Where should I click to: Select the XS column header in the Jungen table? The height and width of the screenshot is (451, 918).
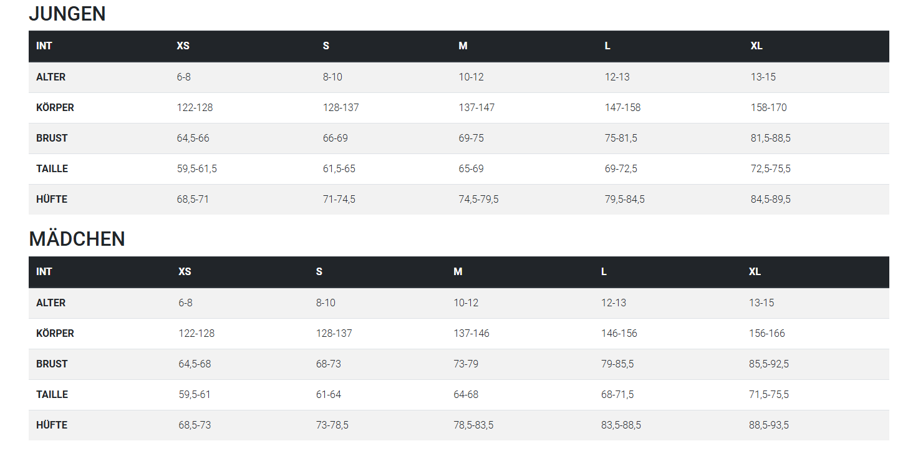point(183,46)
